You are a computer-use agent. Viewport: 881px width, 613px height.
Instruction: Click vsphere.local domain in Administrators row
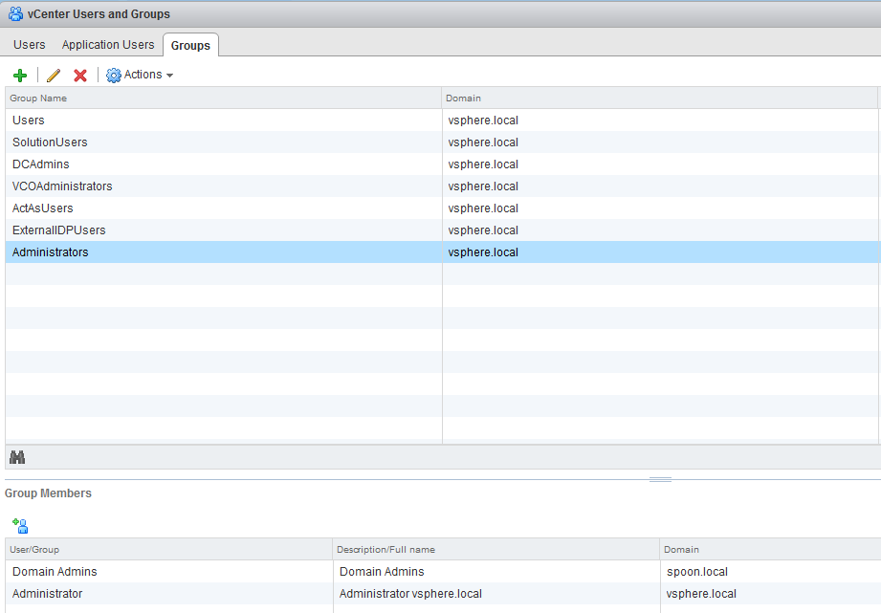click(483, 252)
